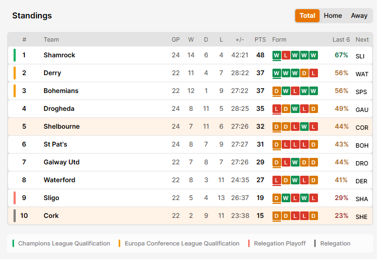Screen dimensions: 377x259
Task: Click the Last 6 column header
Action: click(341, 39)
